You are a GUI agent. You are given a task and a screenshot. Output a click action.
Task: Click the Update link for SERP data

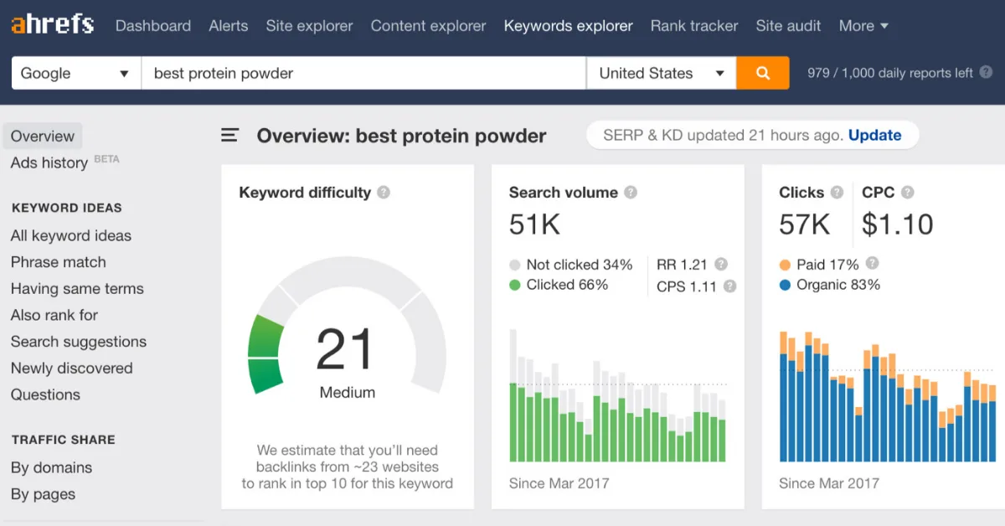[875, 135]
